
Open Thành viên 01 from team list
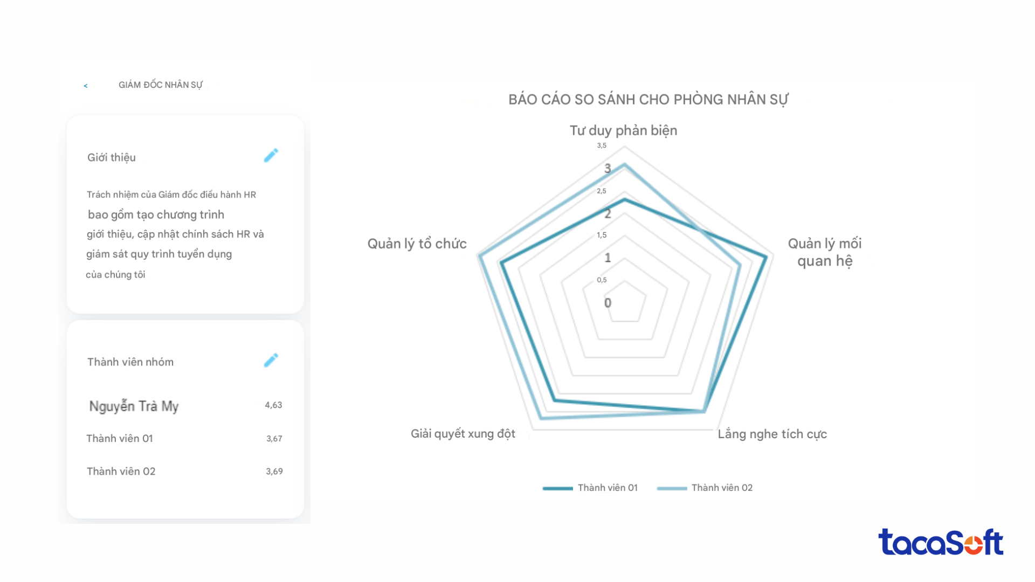[x=120, y=439]
